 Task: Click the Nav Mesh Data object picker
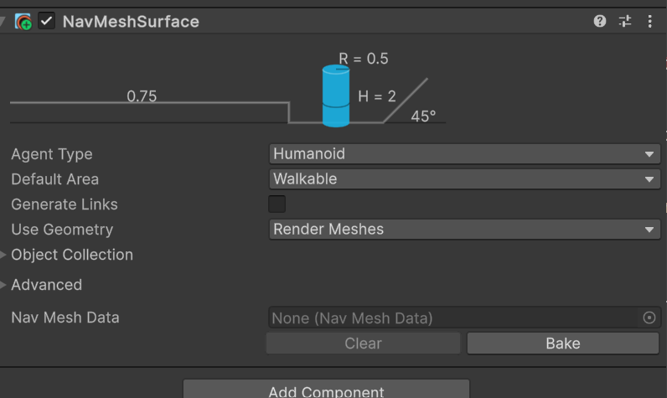coord(649,318)
